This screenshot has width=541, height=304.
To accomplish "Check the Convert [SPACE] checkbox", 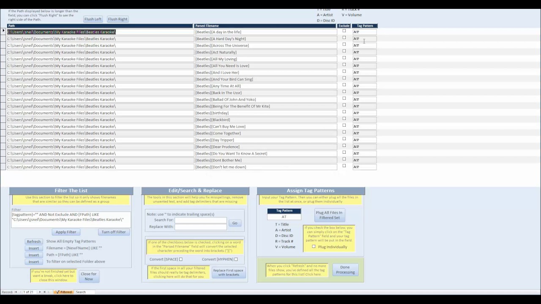I will [x=181, y=259].
